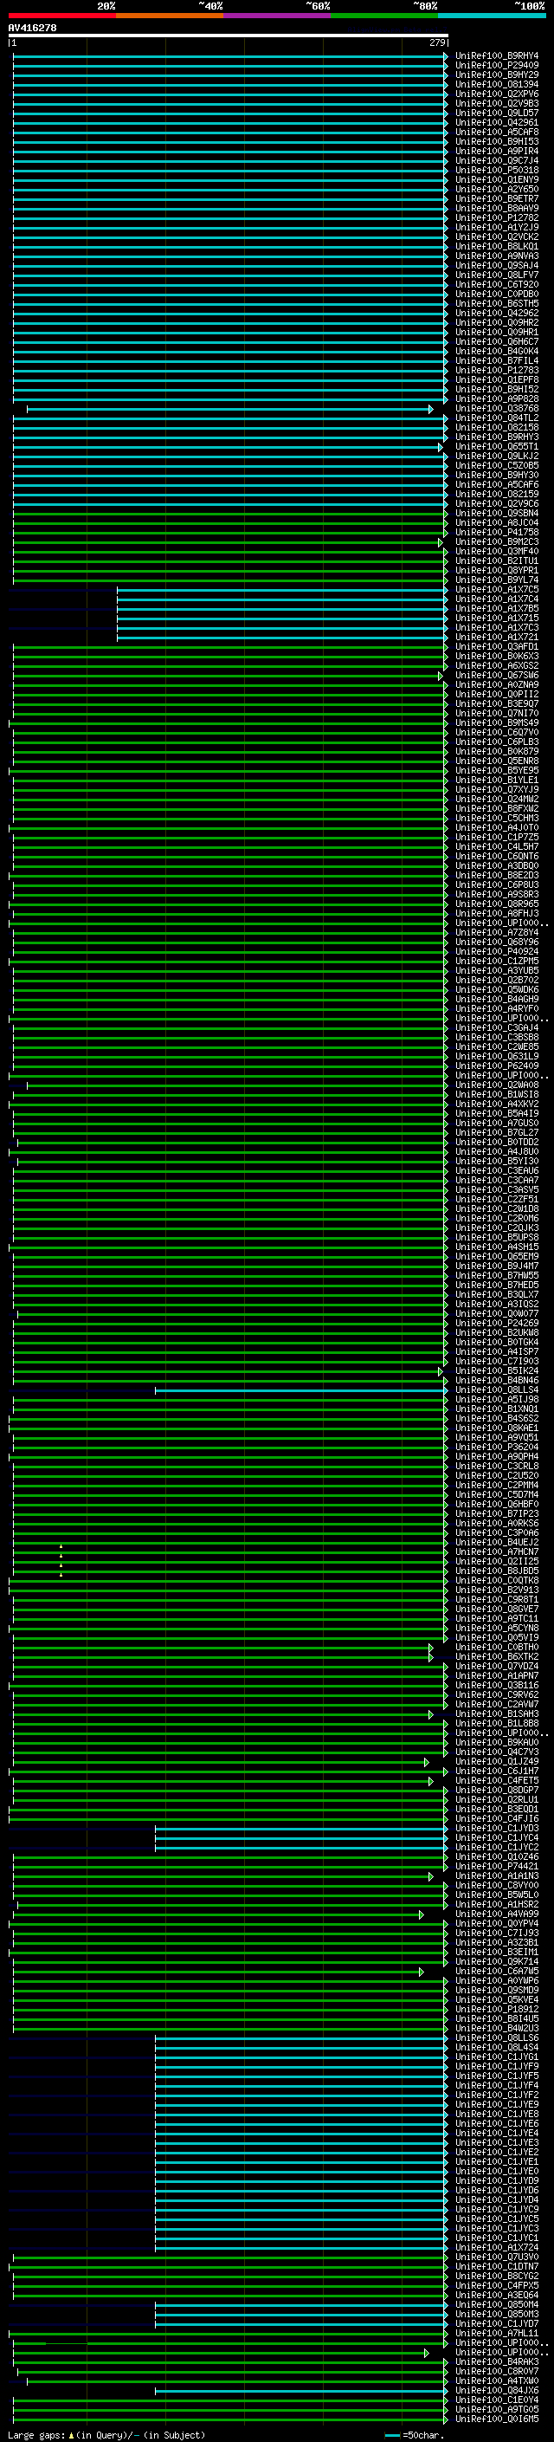Select the UniRef100_Q3B116 label
Image resolution: width=554 pixels, height=2442 pixels.
(x=497, y=1685)
